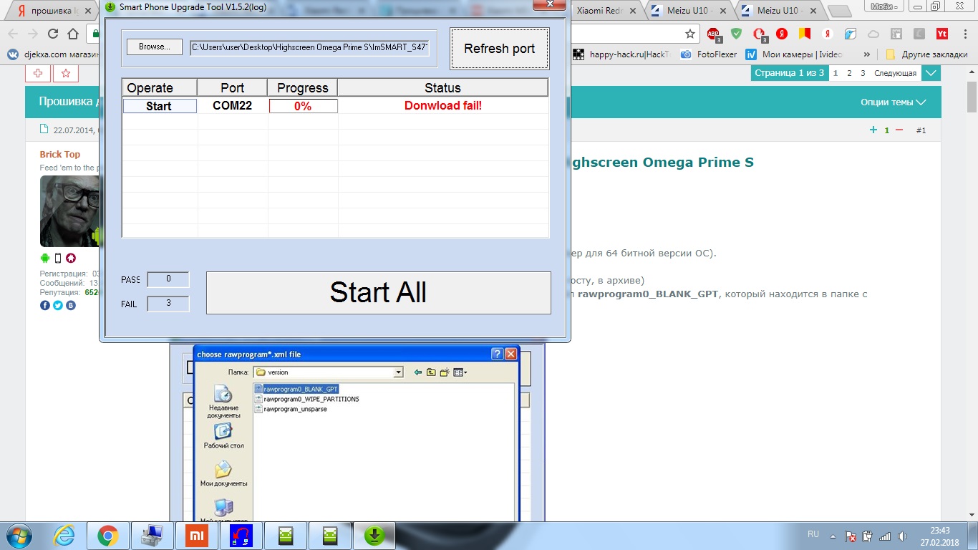
Task: Show the hidden bookmarks overflow chevron
Action: click(x=867, y=54)
